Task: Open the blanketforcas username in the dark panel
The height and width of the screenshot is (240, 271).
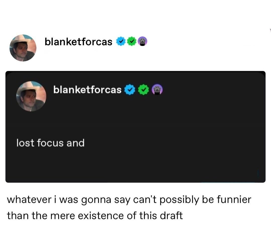Action: (87, 90)
